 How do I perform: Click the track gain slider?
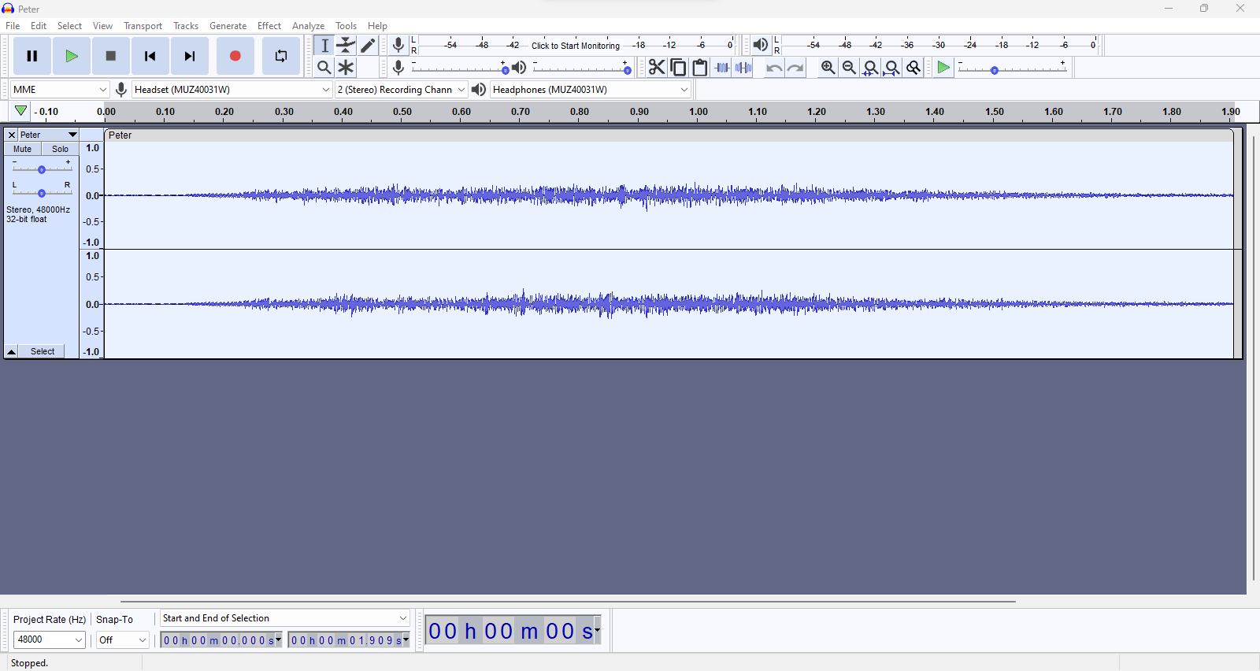tap(42, 169)
